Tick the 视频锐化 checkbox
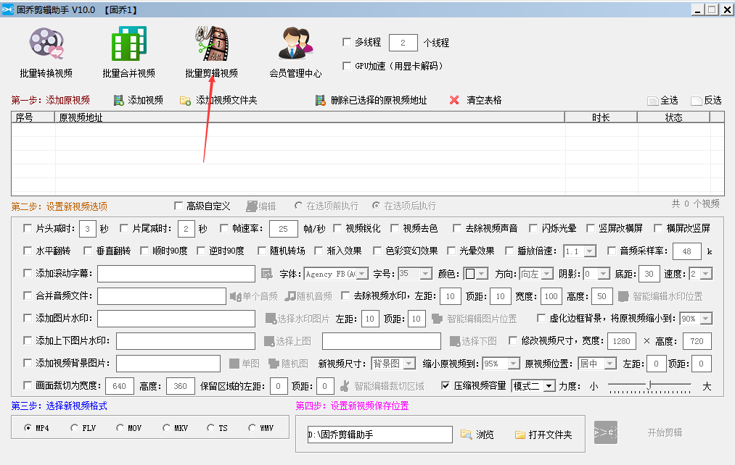The height and width of the screenshot is (465, 735). pos(337,228)
